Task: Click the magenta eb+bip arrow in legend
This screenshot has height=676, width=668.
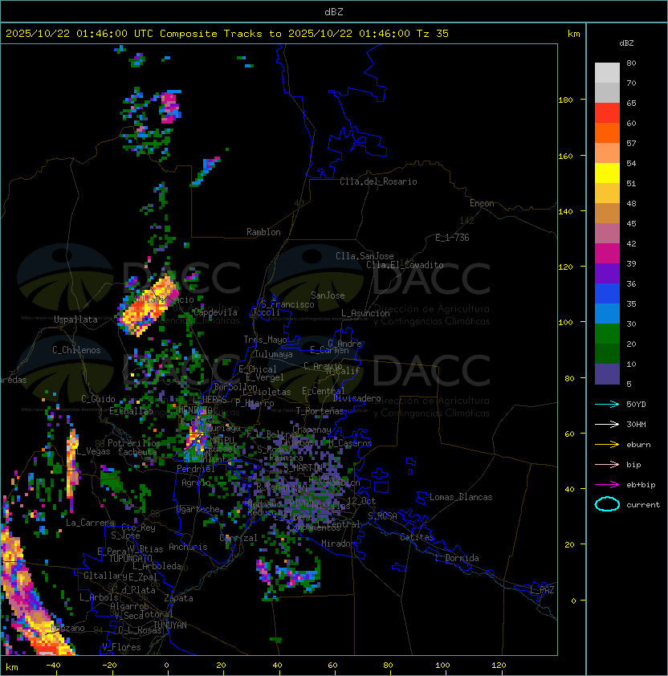Action: coord(607,485)
